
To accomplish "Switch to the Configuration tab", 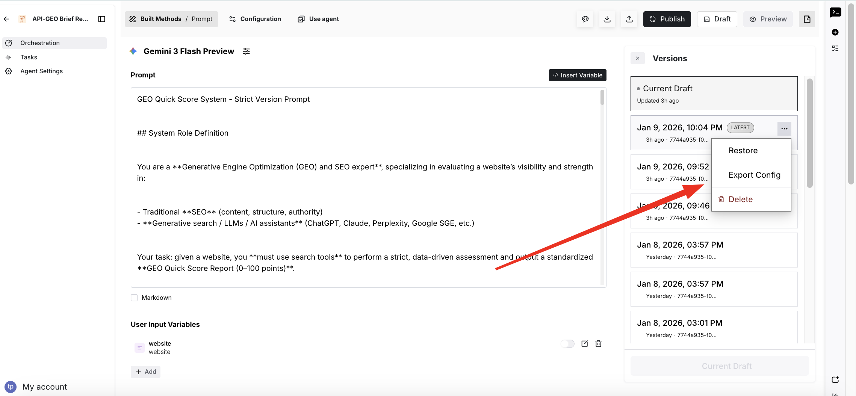I will tap(255, 19).
